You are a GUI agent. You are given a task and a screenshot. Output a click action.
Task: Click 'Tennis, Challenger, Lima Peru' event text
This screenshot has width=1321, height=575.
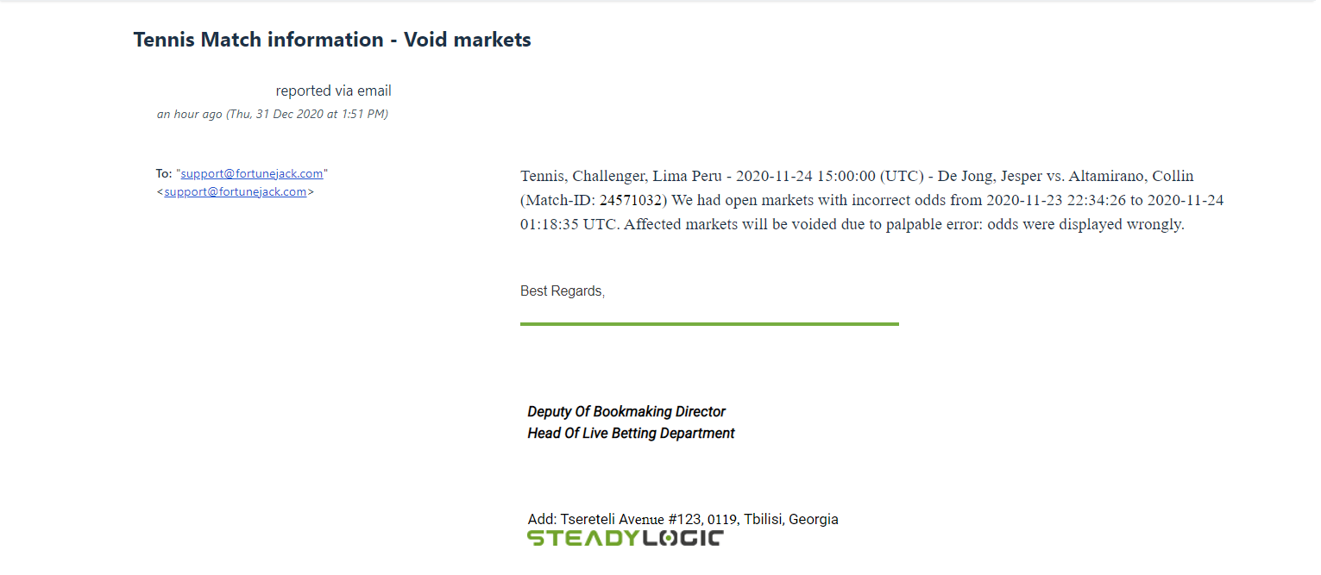coord(621,176)
